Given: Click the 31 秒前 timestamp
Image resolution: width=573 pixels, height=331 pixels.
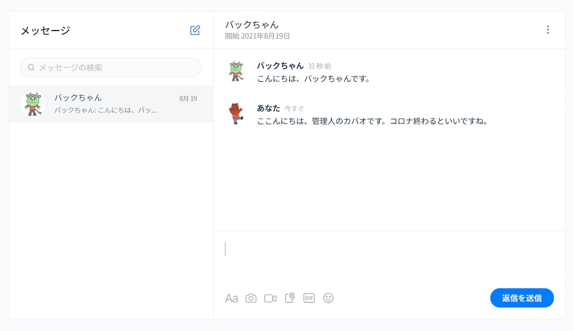Looking at the screenshot, I should [319, 66].
